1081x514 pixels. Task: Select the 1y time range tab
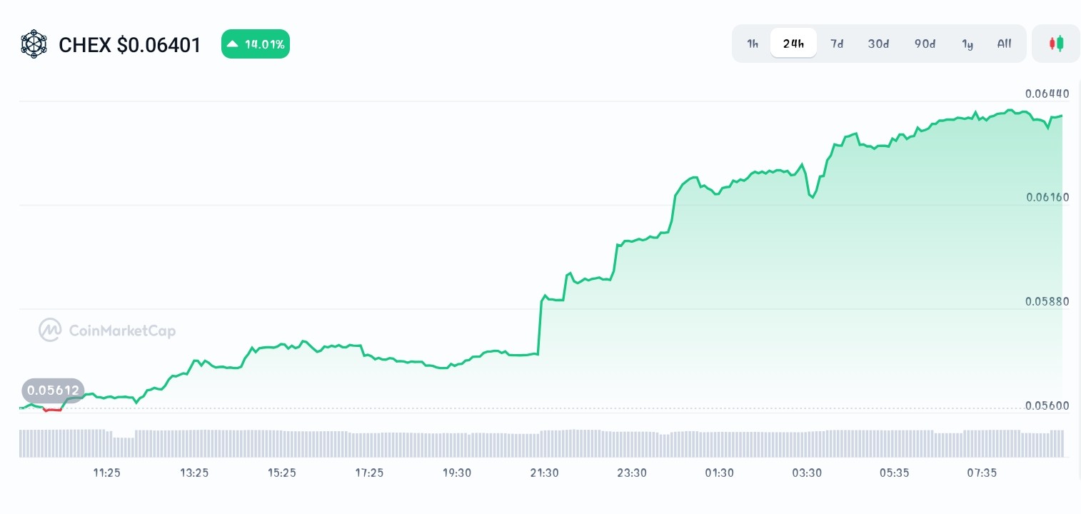point(967,44)
